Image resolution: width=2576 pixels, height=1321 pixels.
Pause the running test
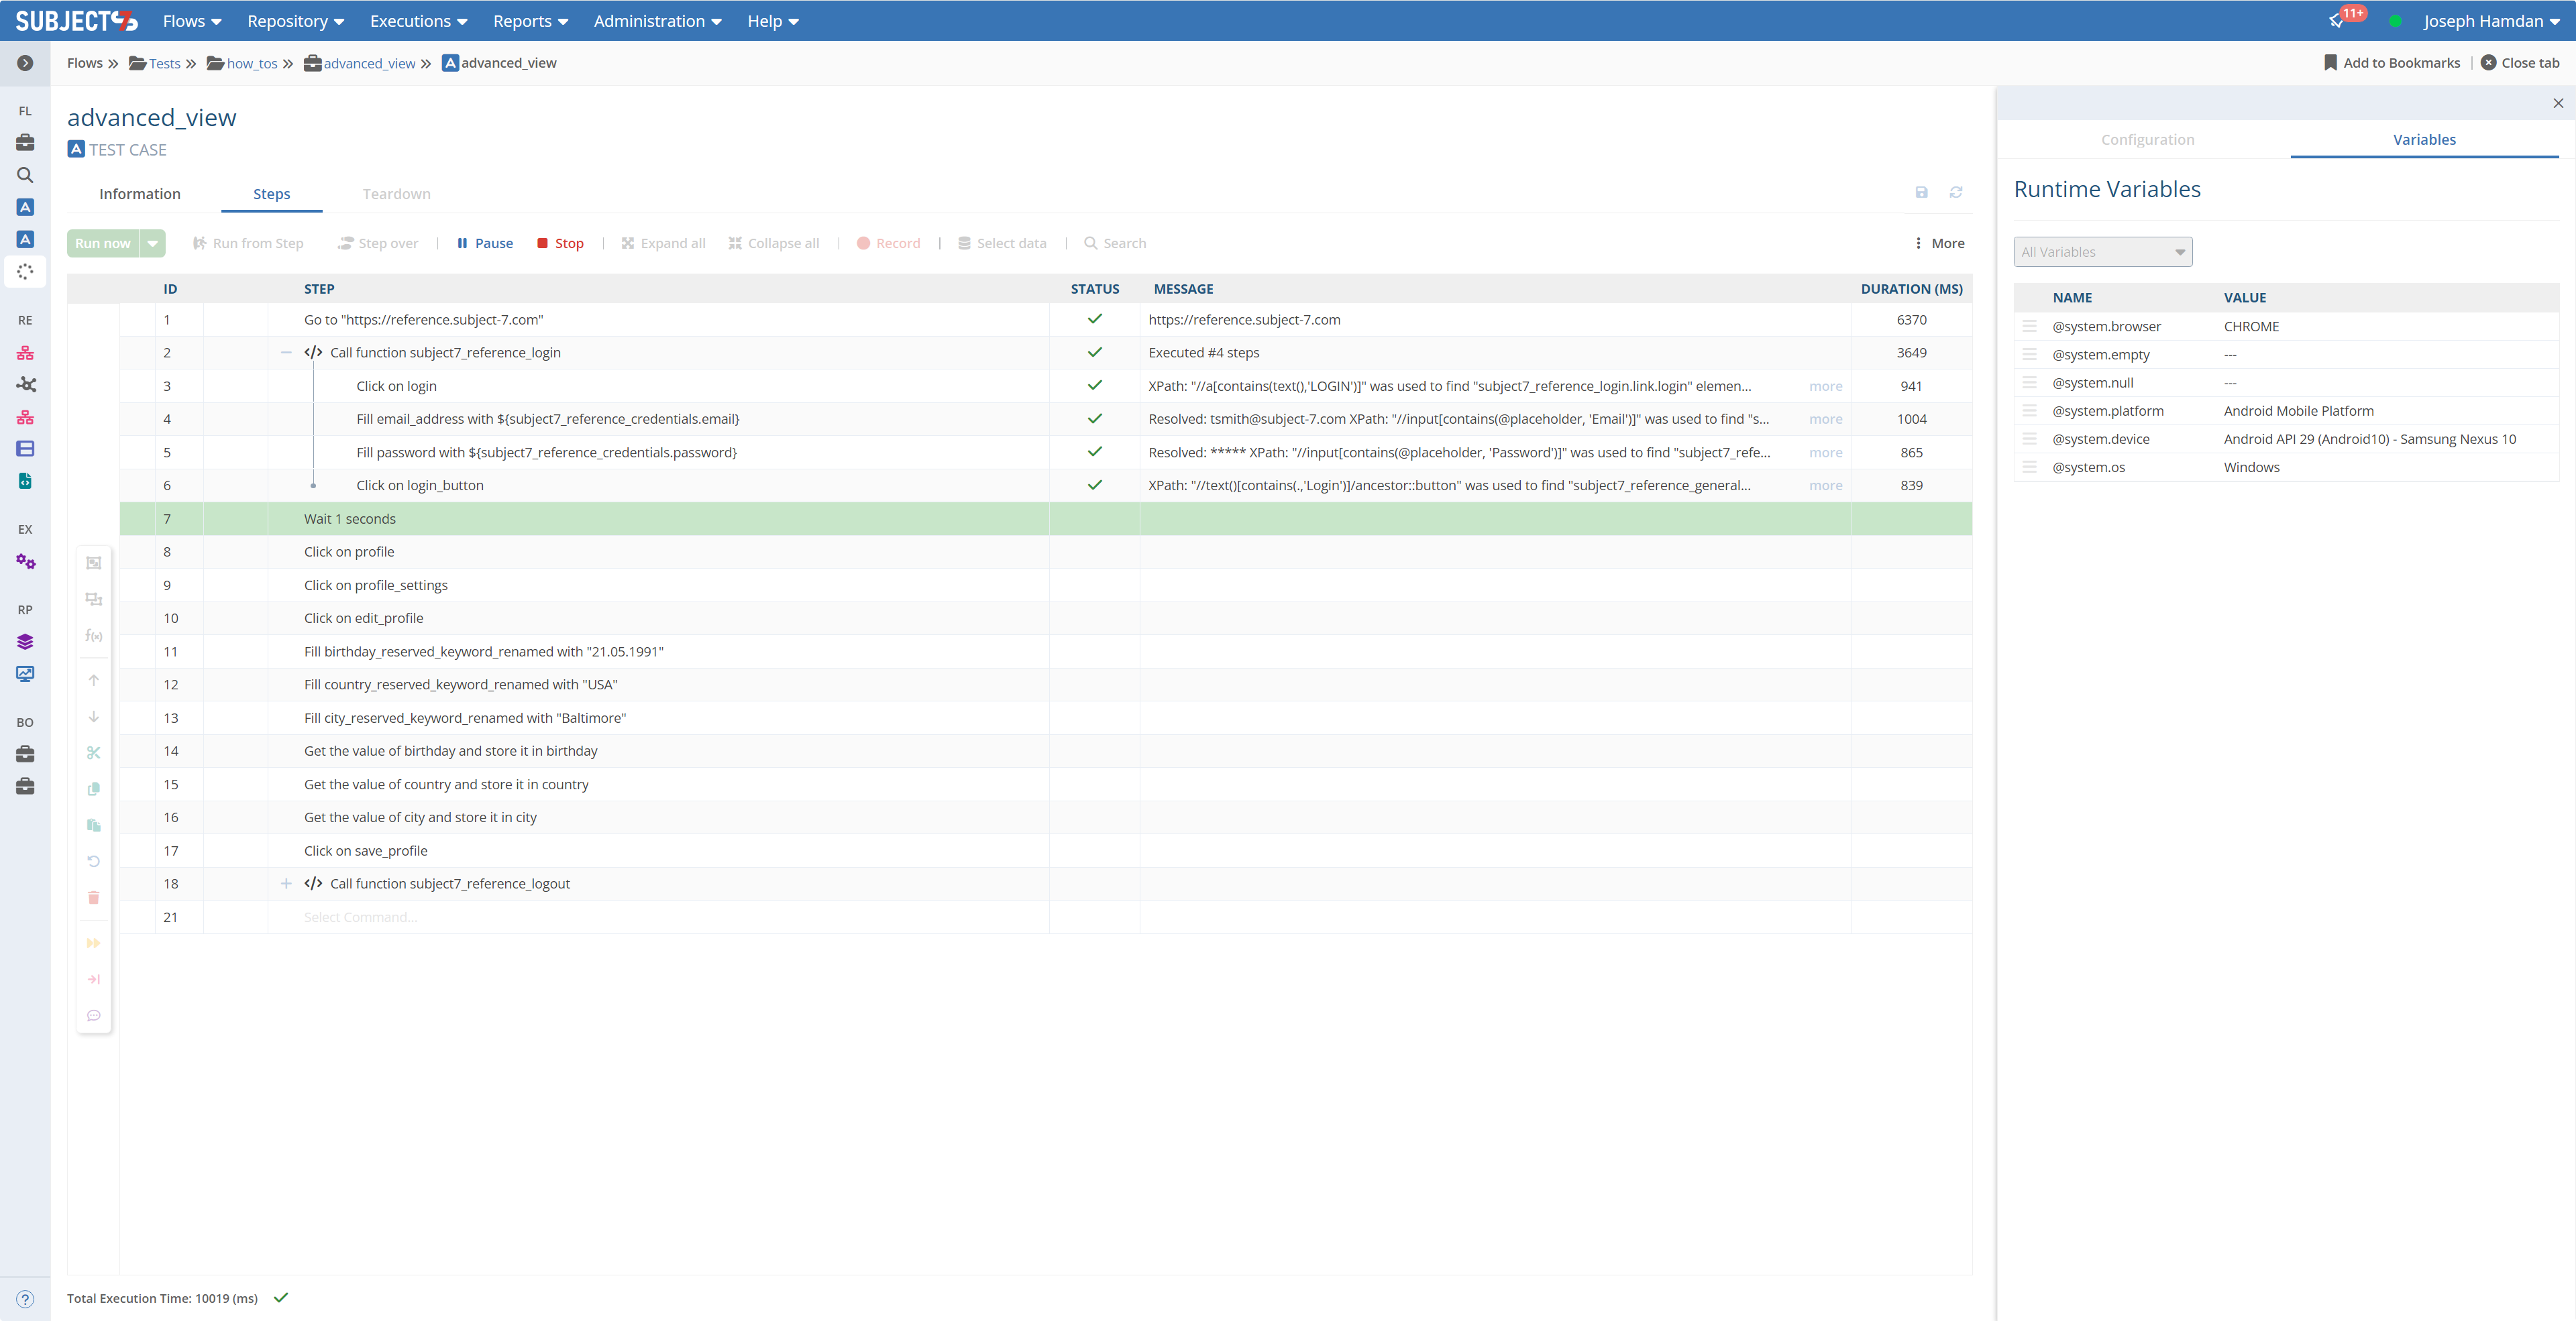point(485,243)
